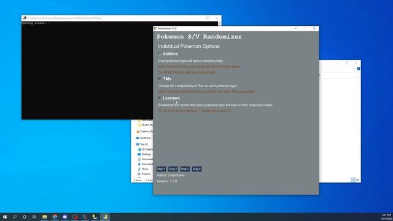The image size is (393, 221).
Task: Open Creative Cloud in Explorer sidebar
Action: click(145, 131)
